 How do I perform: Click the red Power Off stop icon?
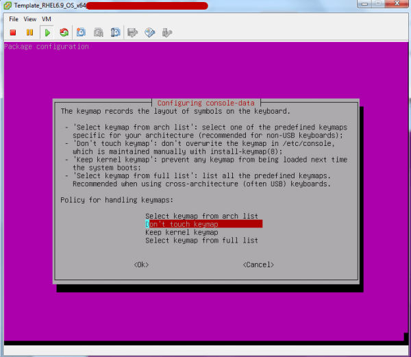[13, 32]
